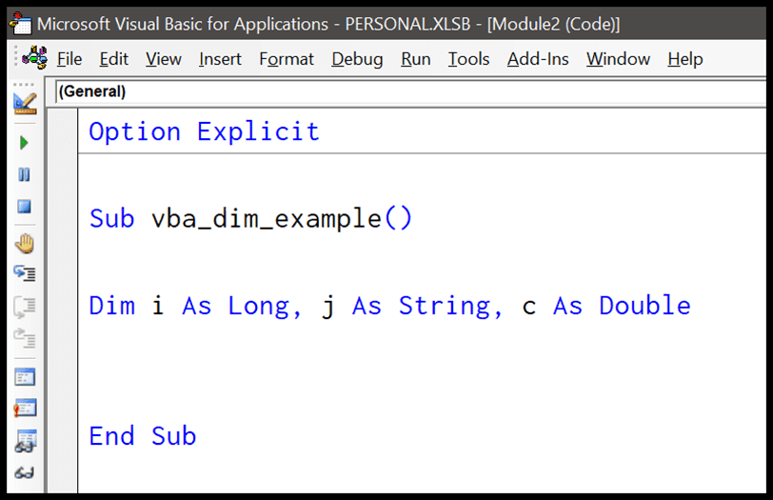Open the Locals Window icon
Screen dimensions: 773x500
tap(25, 377)
